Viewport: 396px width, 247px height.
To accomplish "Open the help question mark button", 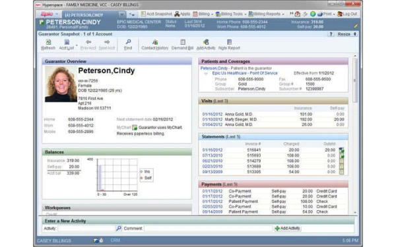I will (331, 34).
